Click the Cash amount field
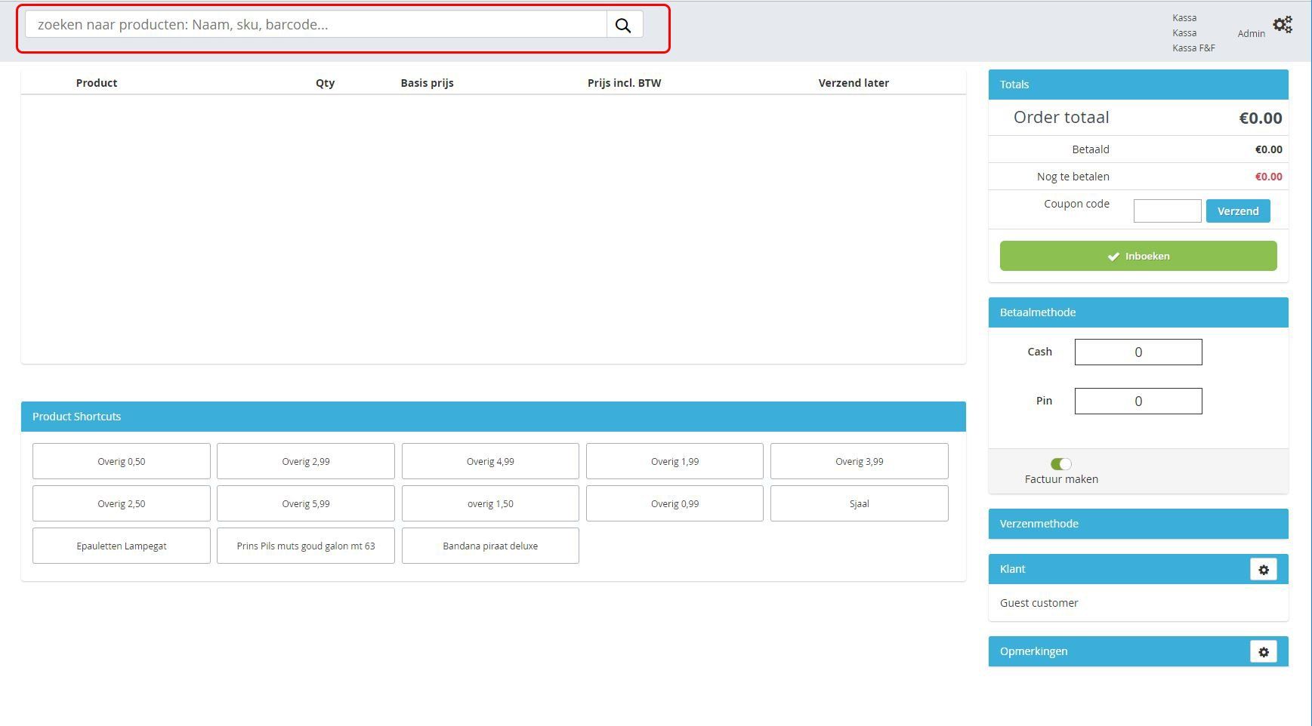 click(x=1138, y=352)
